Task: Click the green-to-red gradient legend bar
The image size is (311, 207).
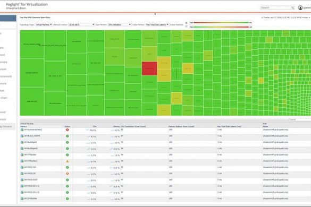Action: click(x=221, y=27)
